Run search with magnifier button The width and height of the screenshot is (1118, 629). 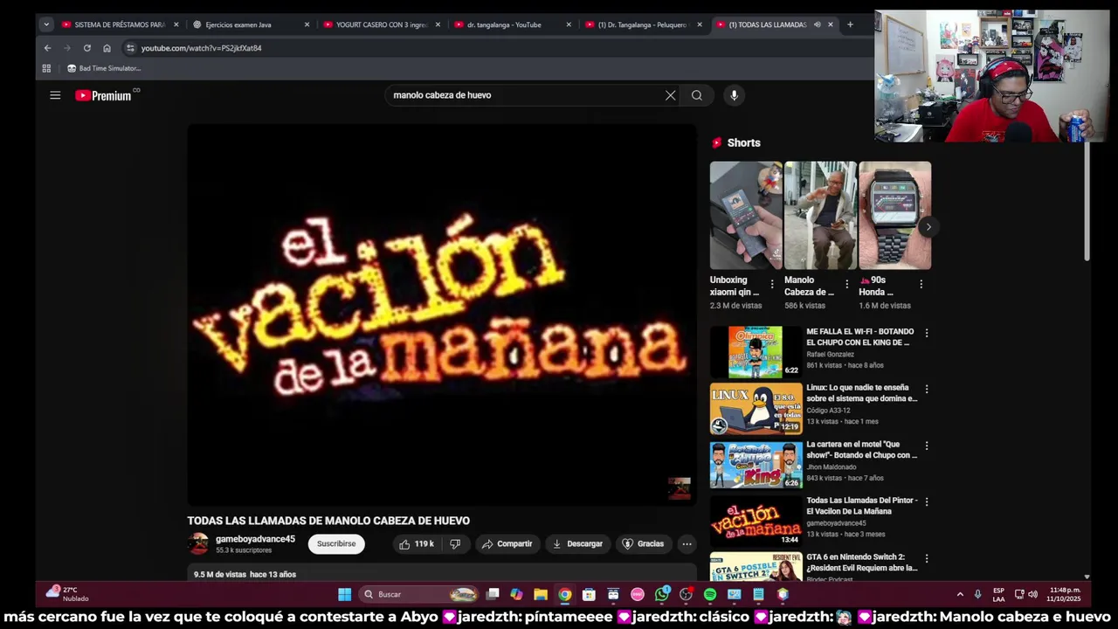(x=696, y=95)
